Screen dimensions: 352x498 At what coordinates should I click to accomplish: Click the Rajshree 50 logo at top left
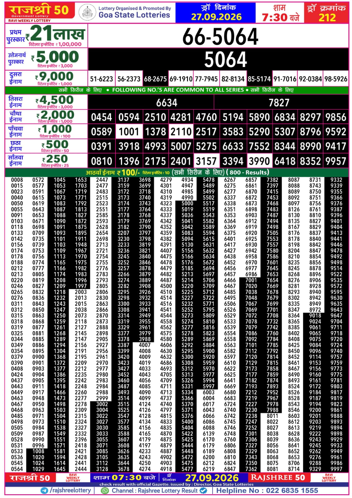40,12
